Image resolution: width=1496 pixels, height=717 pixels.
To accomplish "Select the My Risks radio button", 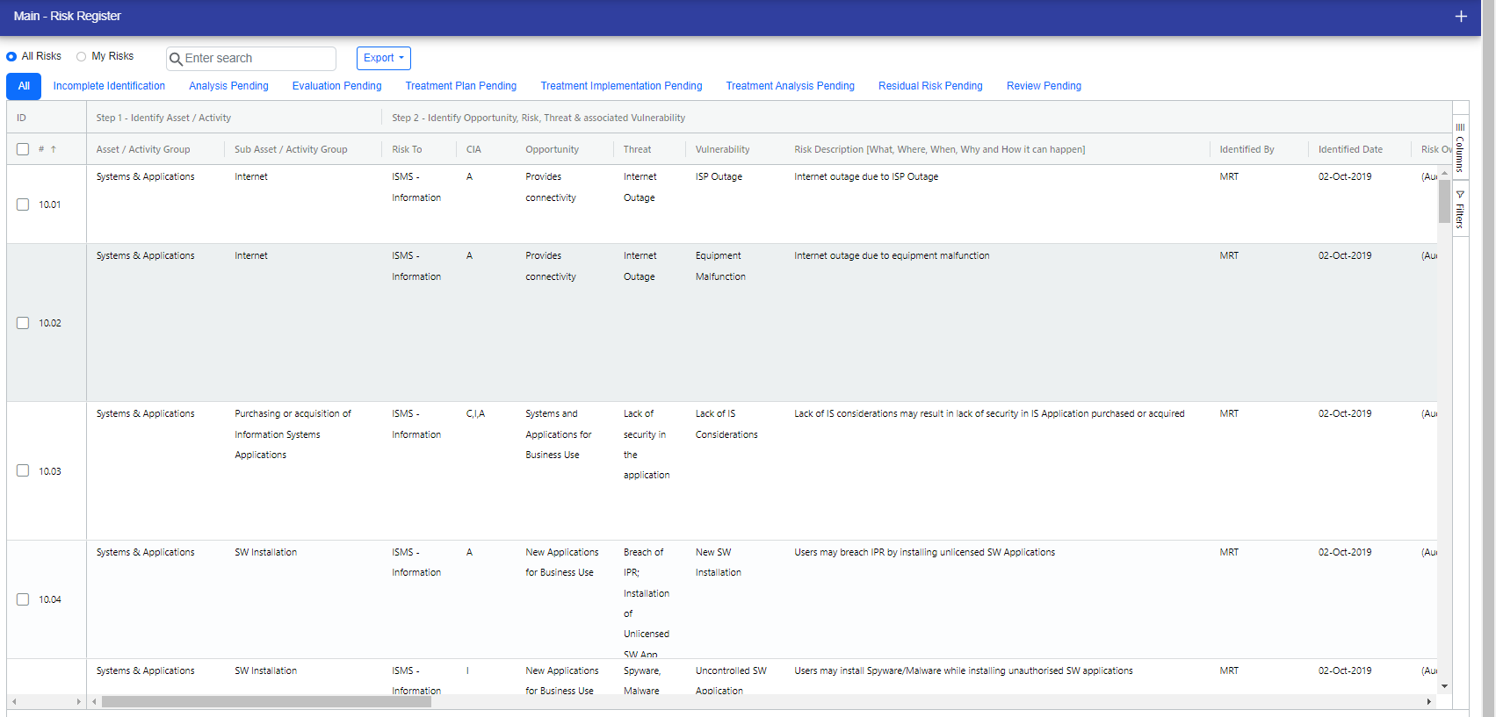I will [x=82, y=56].
